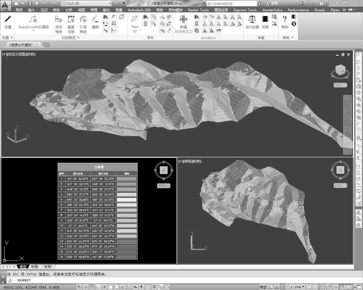Click the [+] viewport control in 自定义视图 viewport
The width and height of the screenshot is (363, 290).
(x=5, y=54)
